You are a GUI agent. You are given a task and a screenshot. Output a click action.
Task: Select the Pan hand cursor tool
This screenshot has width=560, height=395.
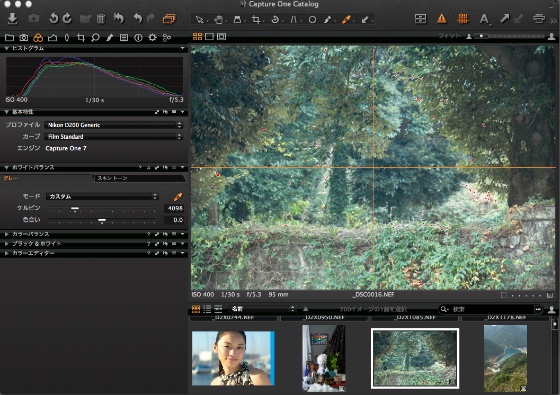pyautogui.click(x=218, y=20)
